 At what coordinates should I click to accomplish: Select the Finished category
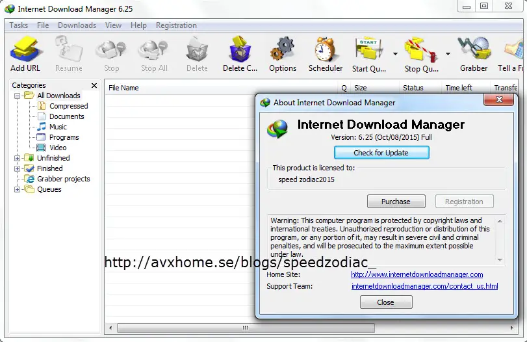coord(49,168)
